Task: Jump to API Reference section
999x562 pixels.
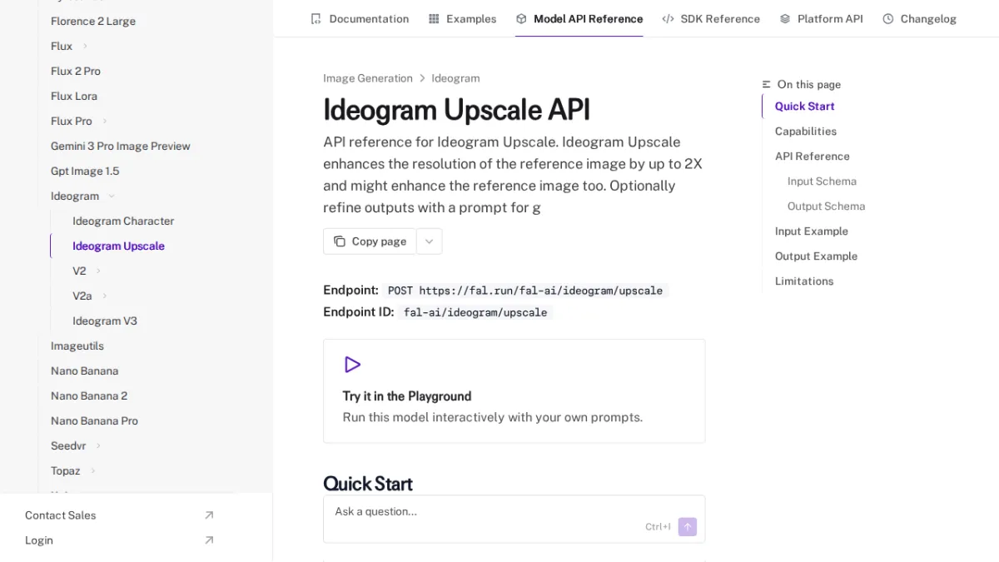Action: pyautogui.click(x=813, y=156)
